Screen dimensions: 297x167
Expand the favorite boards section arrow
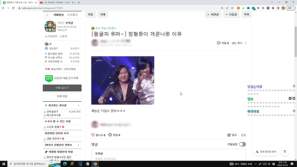click(x=78, y=105)
